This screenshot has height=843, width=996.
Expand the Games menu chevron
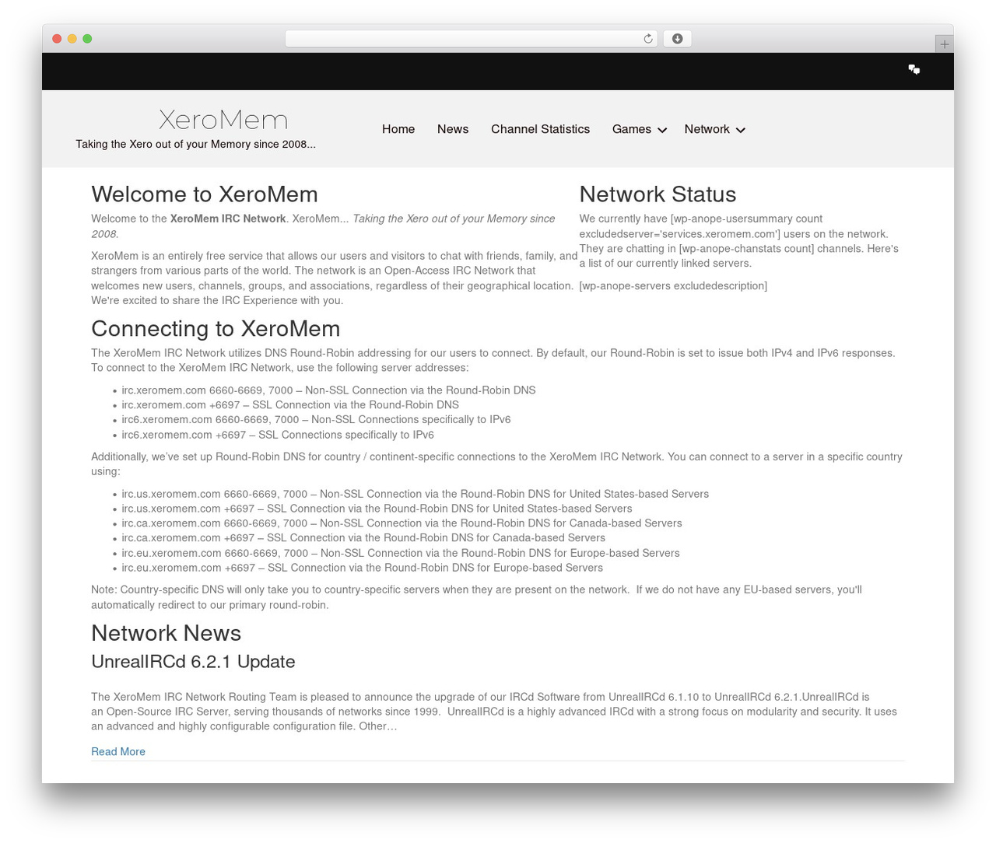(662, 130)
